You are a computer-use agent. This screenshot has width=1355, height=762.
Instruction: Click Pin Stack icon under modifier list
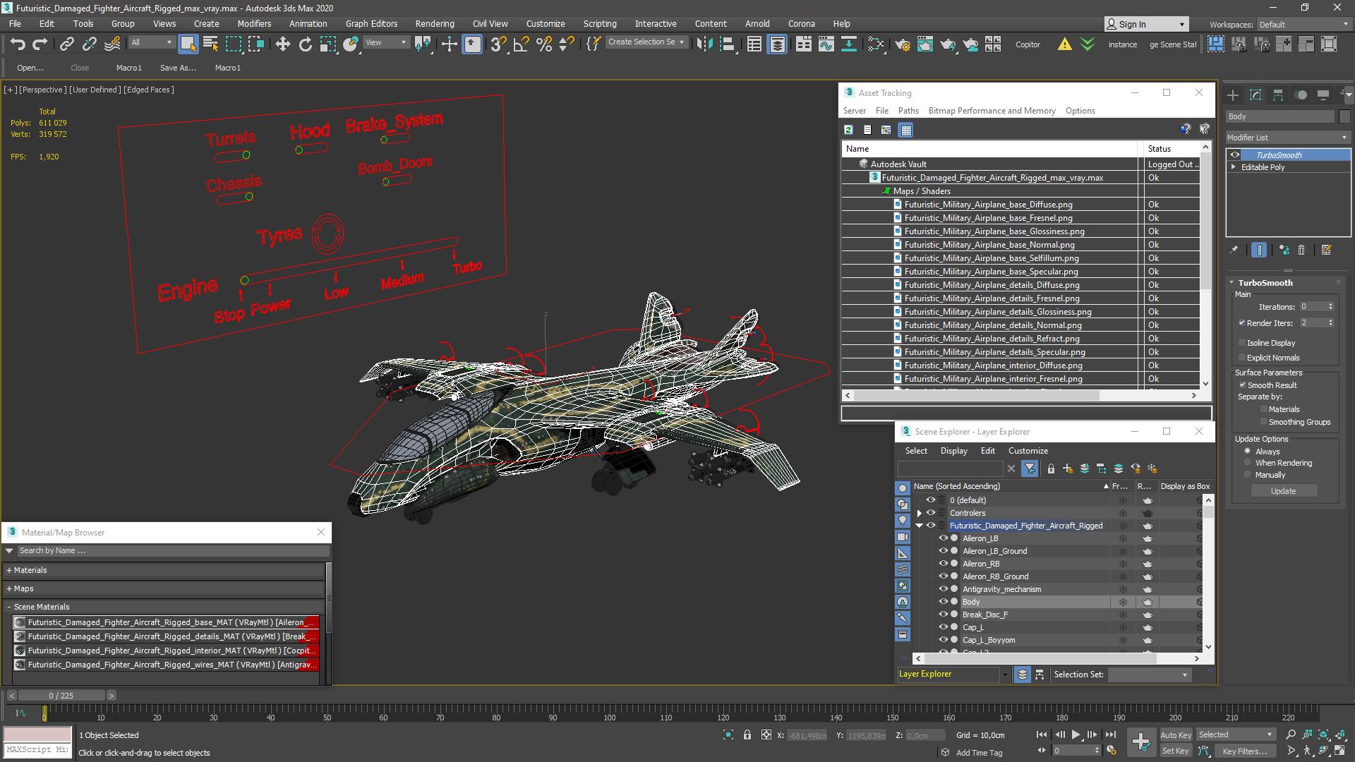[x=1234, y=250]
